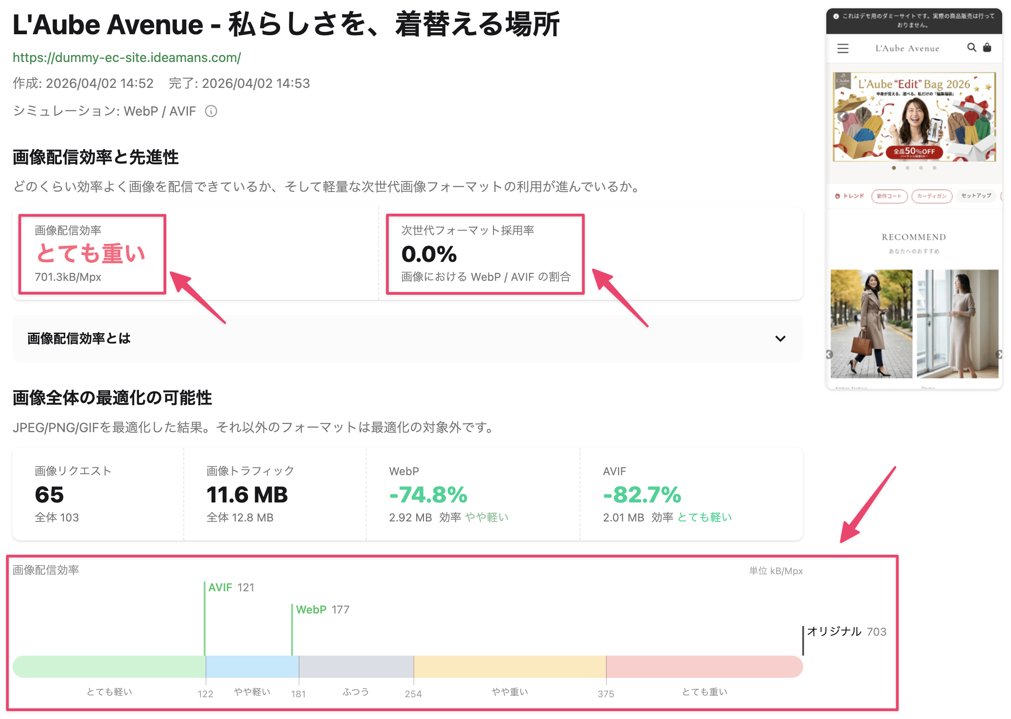
Task: Toggle the カーディガン filter chip
Action: tap(932, 196)
